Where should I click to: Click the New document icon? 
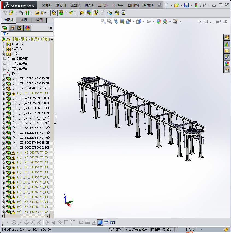tap(166, 5)
